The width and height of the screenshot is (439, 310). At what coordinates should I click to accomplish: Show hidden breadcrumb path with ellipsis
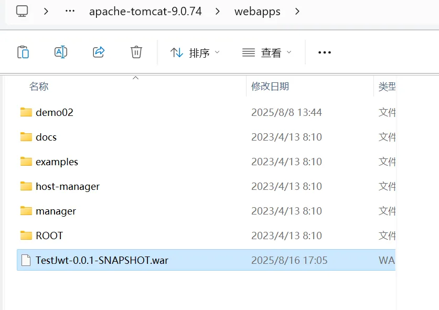[x=70, y=11]
